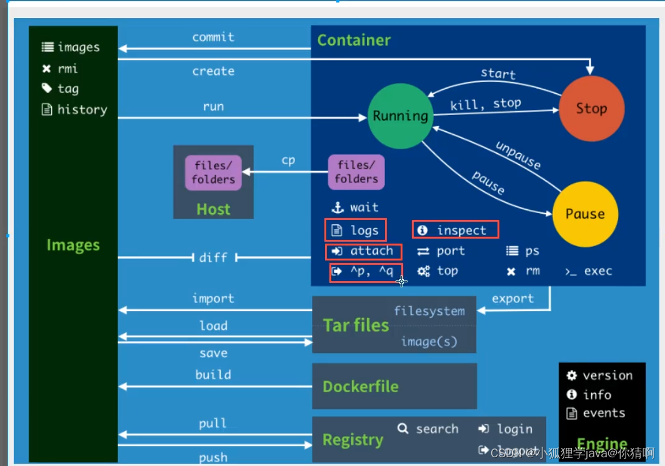Click the anchor icon beside wait
This screenshot has height=466, width=665.
click(337, 207)
